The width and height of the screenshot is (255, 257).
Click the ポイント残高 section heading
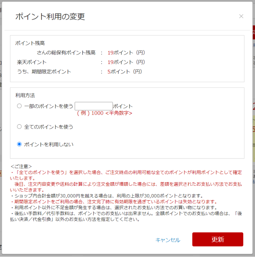(30, 43)
